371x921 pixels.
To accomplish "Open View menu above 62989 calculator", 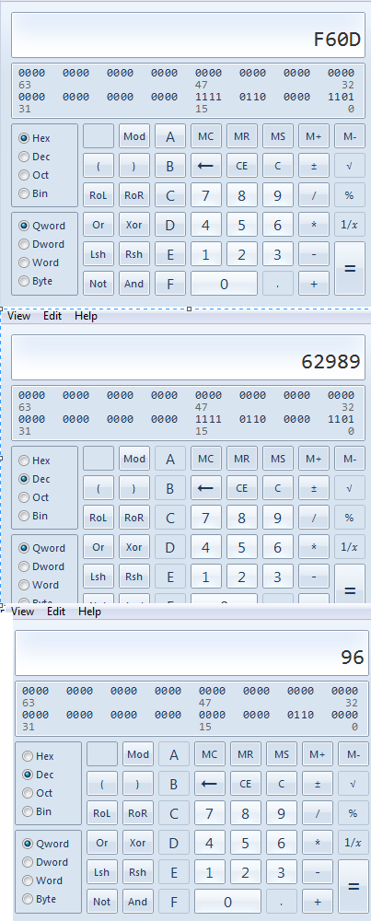I will 18,315.
